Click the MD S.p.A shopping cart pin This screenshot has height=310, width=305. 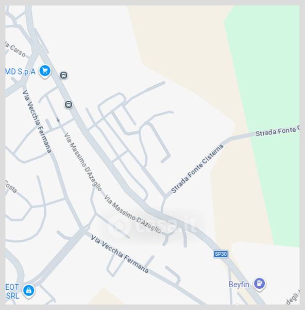45,71
